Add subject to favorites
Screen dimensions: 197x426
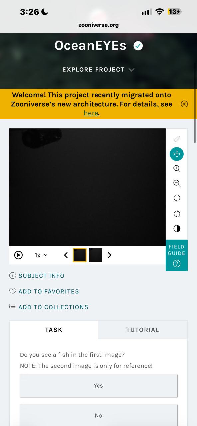[x=44, y=291]
